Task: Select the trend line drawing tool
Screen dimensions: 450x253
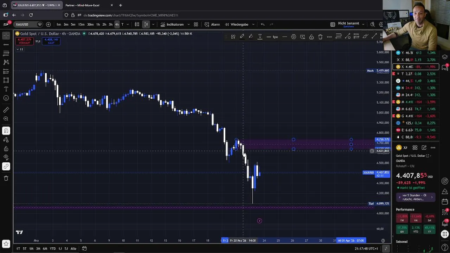Action: click(6, 44)
